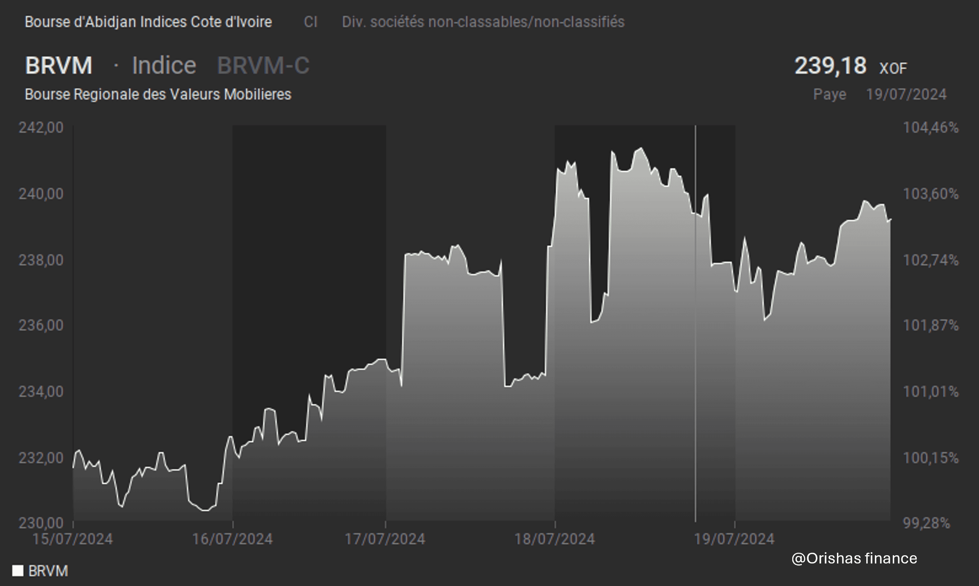Click the 18/07/2024 x-axis date
This screenshot has height=586, width=979.
coord(555,540)
